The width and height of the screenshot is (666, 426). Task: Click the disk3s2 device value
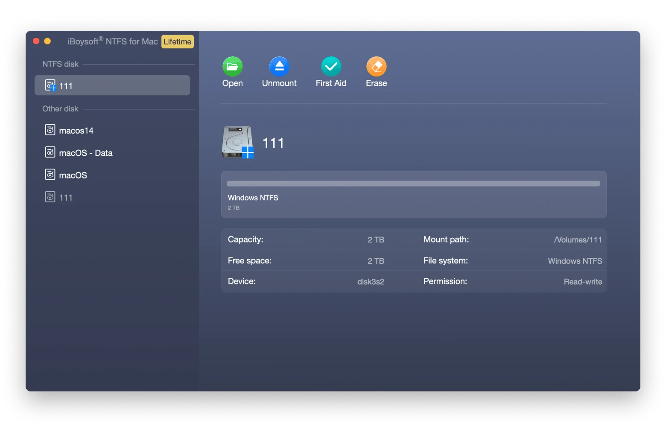tap(371, 282)
